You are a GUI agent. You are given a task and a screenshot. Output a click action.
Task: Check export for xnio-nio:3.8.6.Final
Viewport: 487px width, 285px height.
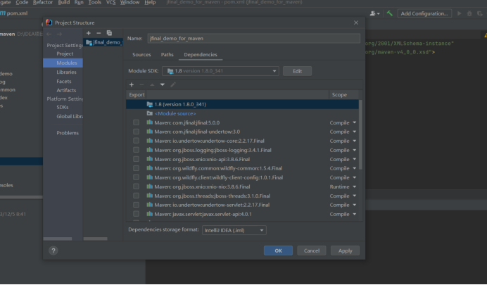[136, 186]
